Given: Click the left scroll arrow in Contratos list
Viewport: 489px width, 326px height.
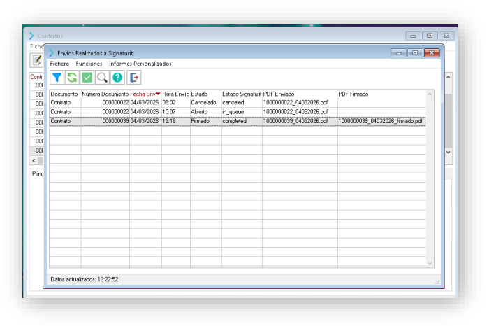Looking at the screenshot, I should [32, 160].
